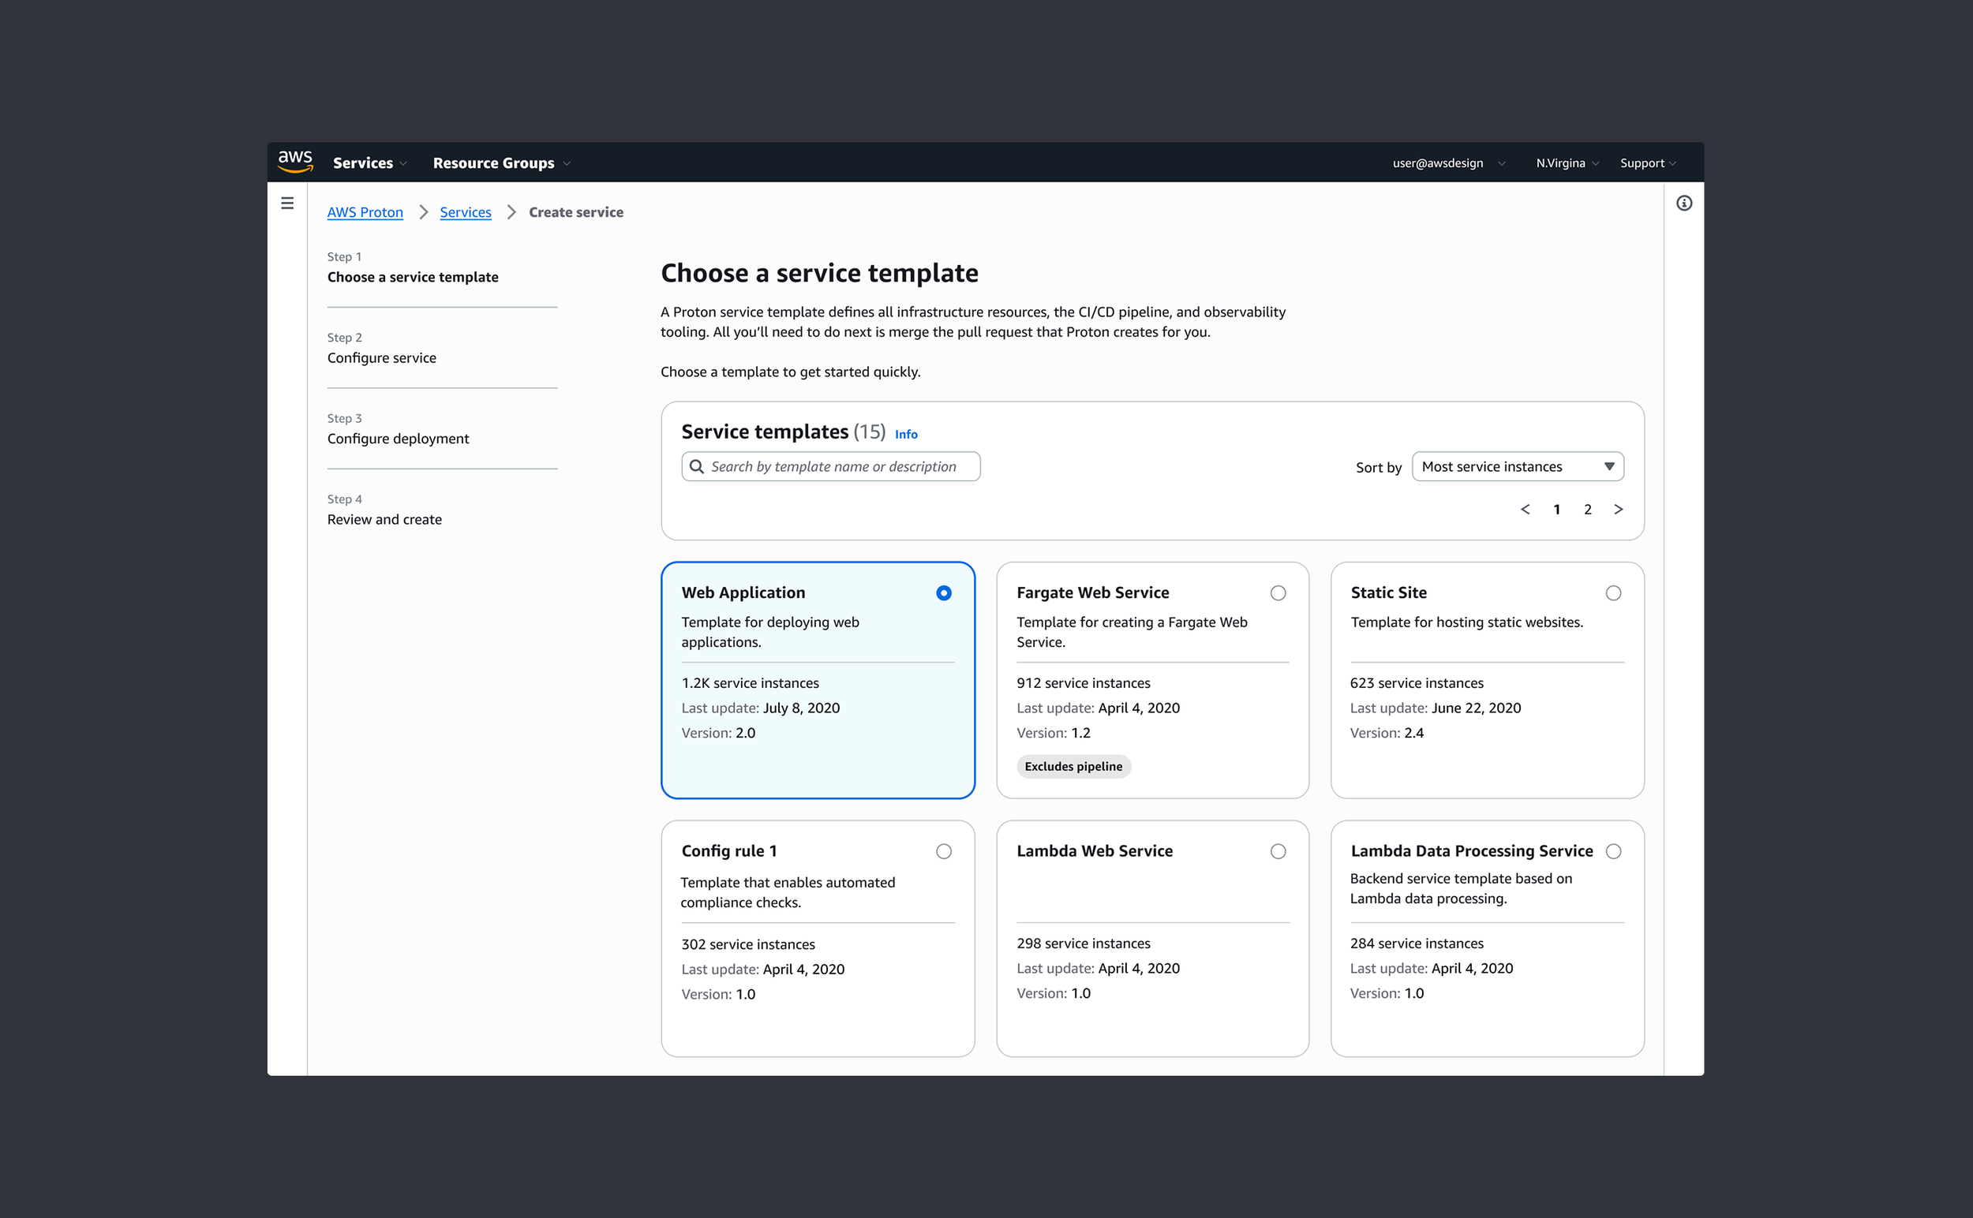The height and width of the screenshot is (1218, 1973).
Task: Click the Info link beside Service templates
Action: point(906,434)
